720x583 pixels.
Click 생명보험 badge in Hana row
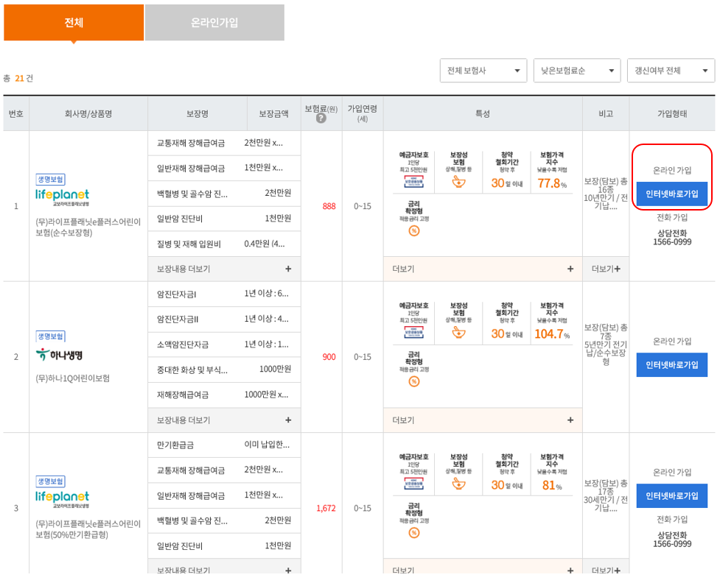click(x=51, y=336)
